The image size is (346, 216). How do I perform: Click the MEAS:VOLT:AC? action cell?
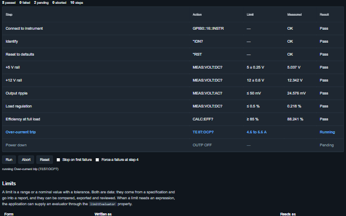pyautogui.click(x=208, y=93)
